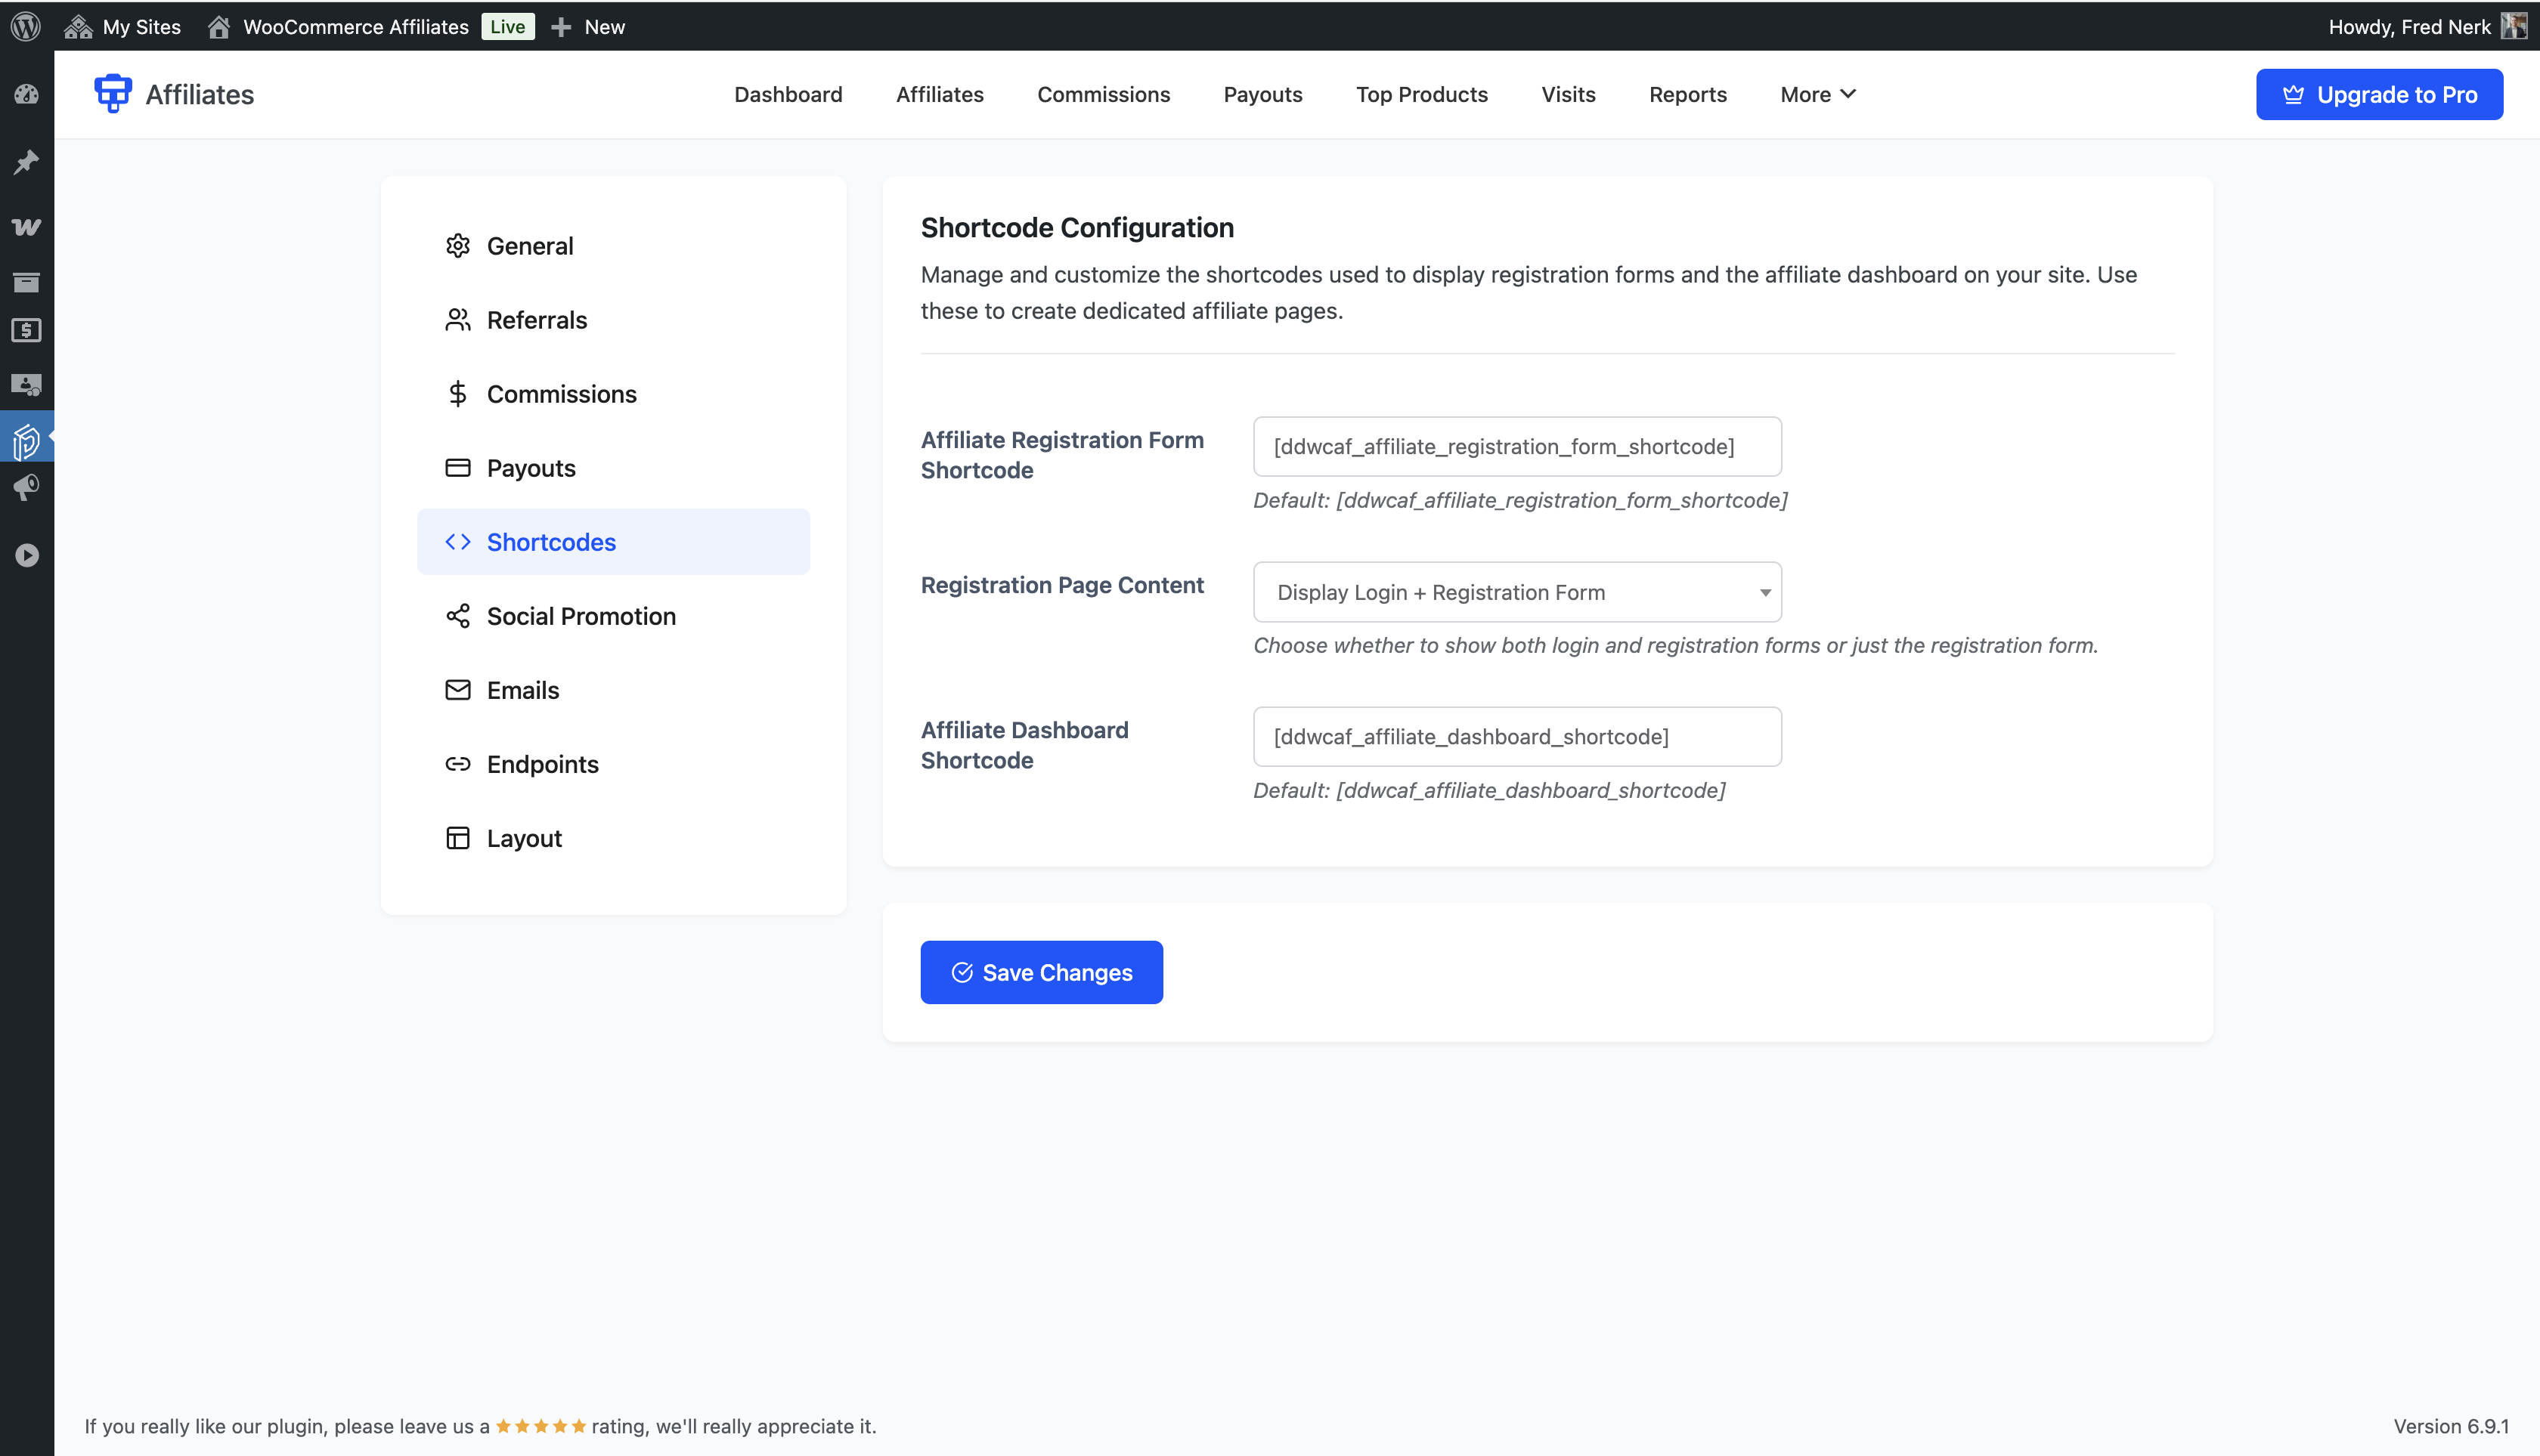Open the Registration Page Content dropdown
The width and height of the screenshot is (2540, 1456).
[x=1516, y=592]
